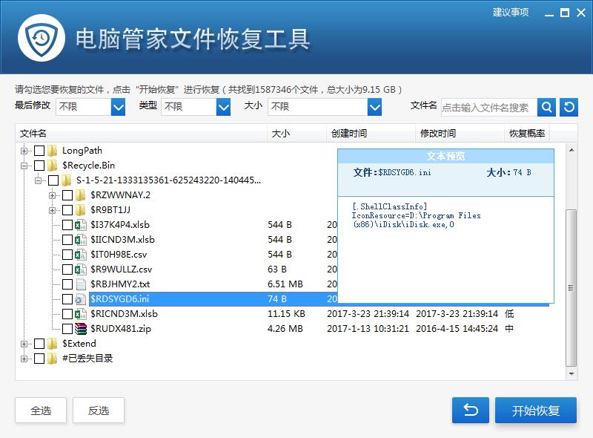Click the $I37K4P4.xlsb Excel icon
The height and width of the screenshot is (438, 593).
pyautogui.click(x=81, y=224)
